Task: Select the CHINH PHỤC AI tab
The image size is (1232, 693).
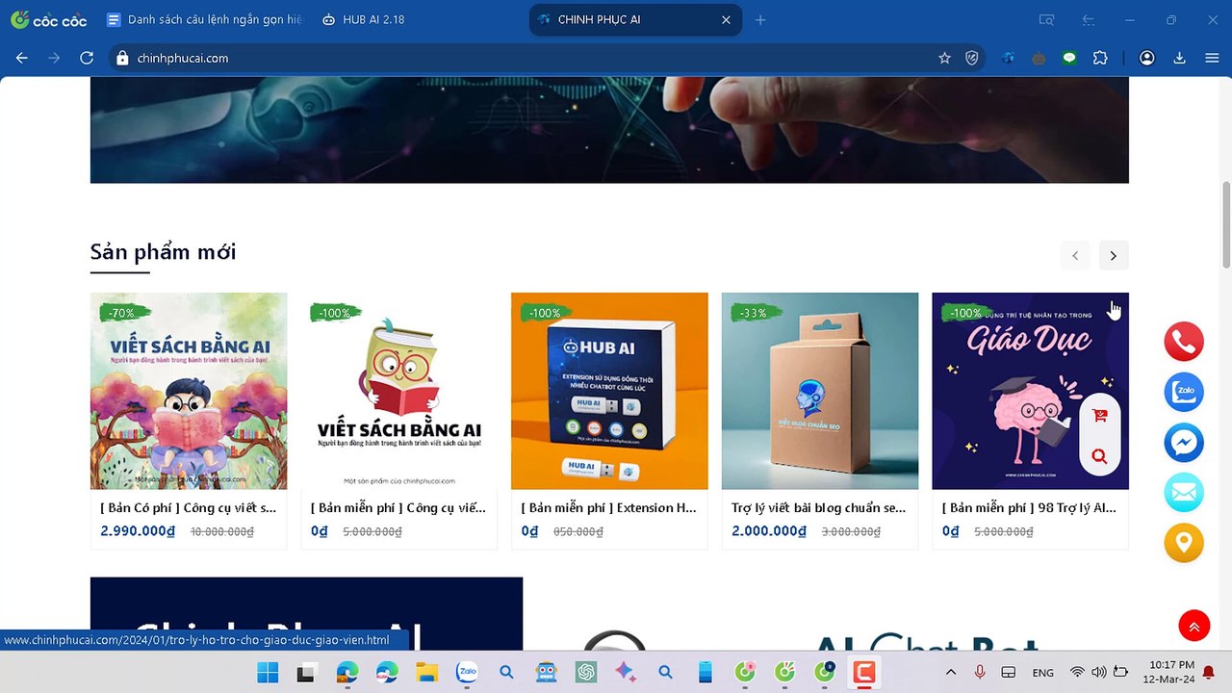Action: (x=635, y=19)
